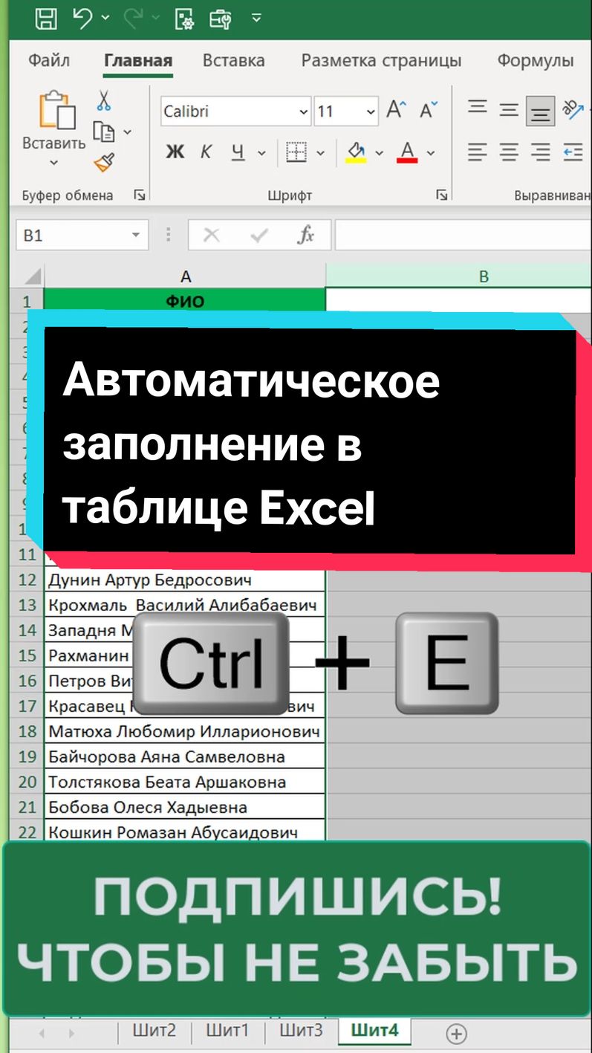This screenshot has height=1053, width=592.
Task: Toggle bold formatting with Ж
Action: pos(175,153)
